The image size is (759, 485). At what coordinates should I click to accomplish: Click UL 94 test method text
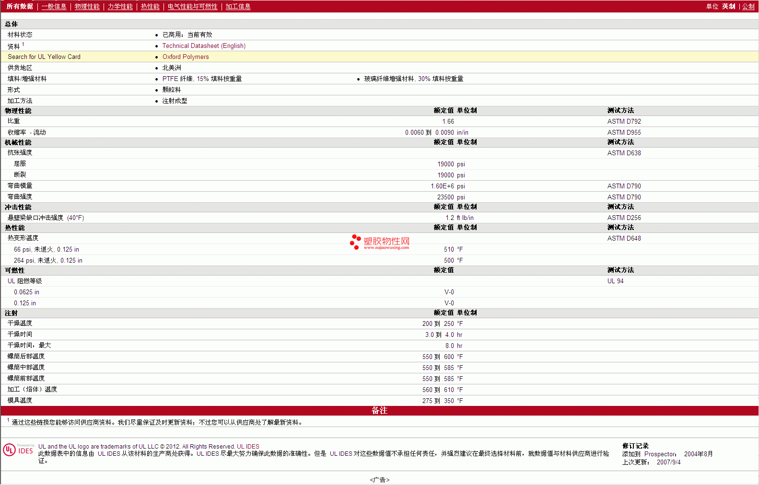tap(615, 281)
